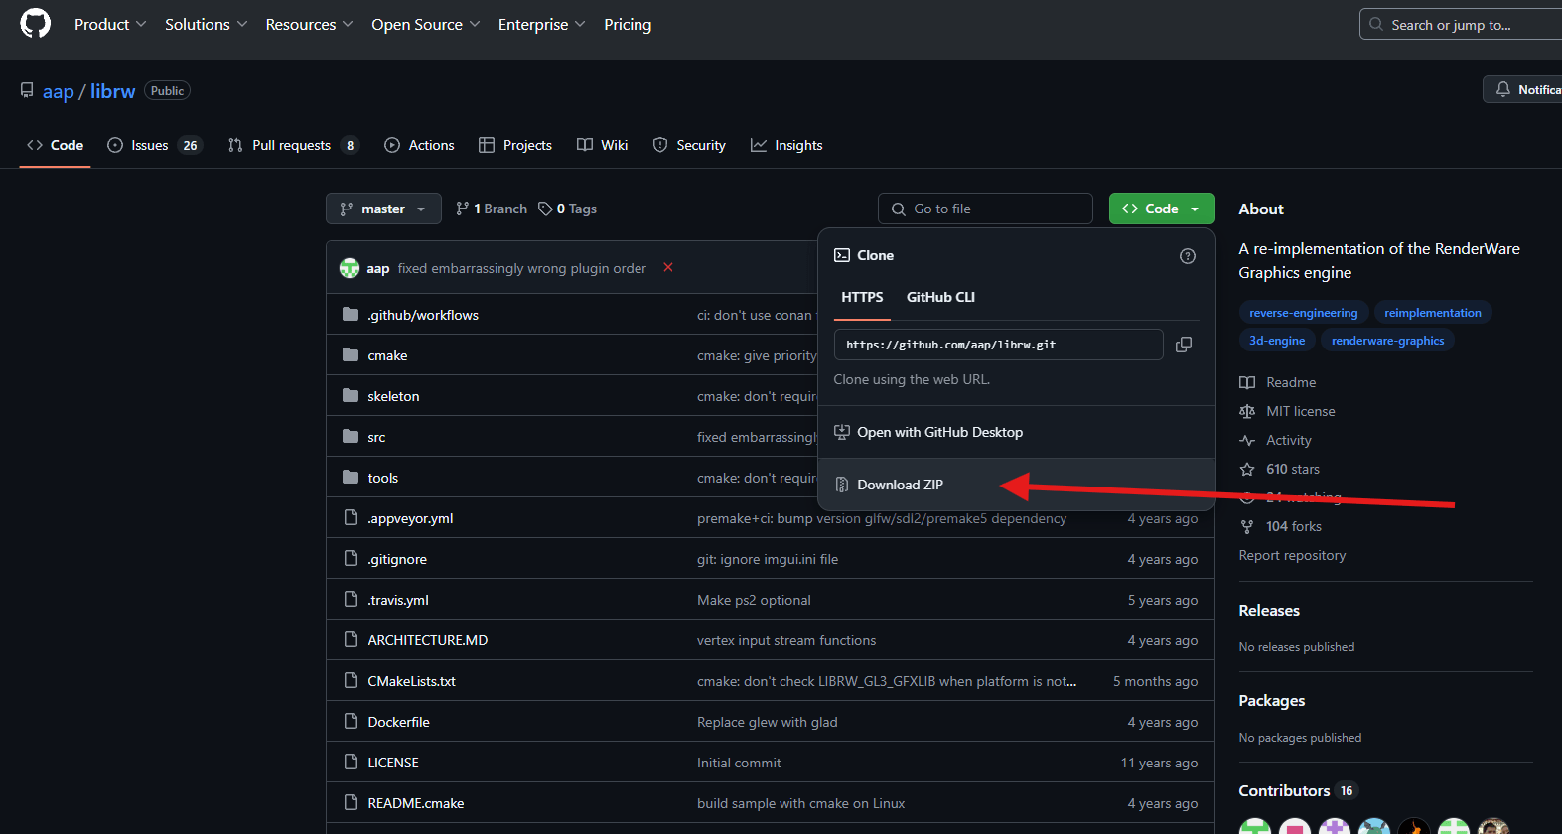Expand the Enterprise menu
This screenshot has height=834, width=1562.
pos(542,24)
